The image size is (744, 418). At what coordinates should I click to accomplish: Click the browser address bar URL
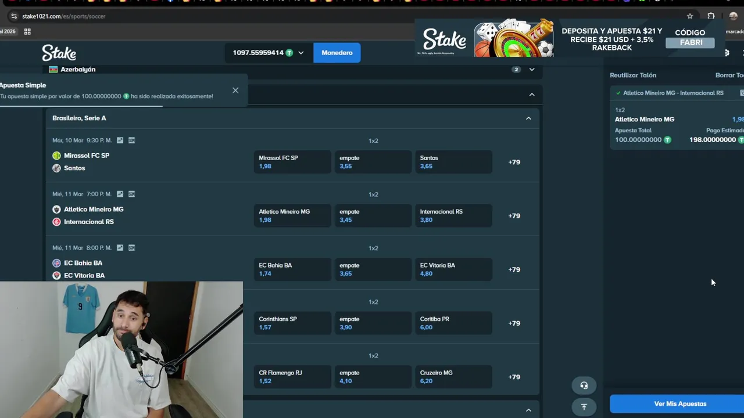[64, 16]
